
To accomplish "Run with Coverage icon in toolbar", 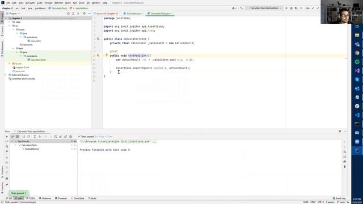I will [296, 8].
